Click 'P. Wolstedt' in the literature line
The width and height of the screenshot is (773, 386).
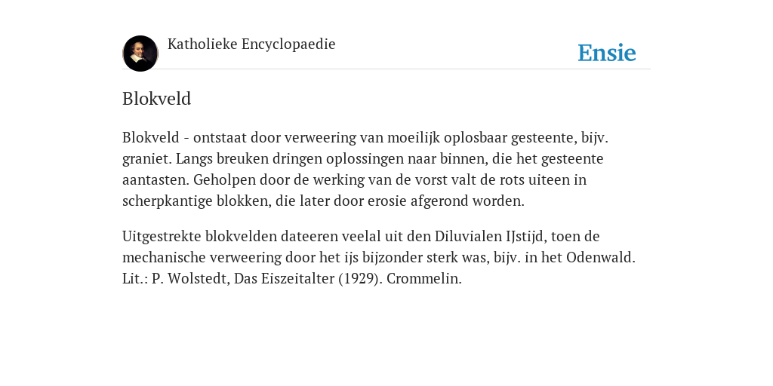[189, 279]
